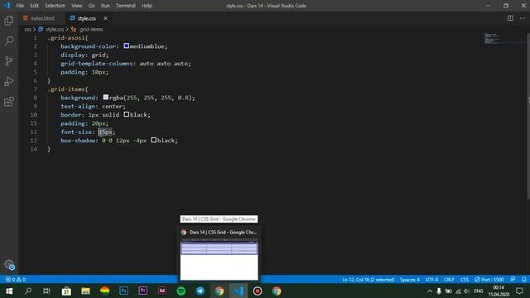Open Task View on taskbar
Screen dimensions: 530x298
click(x=46, y=291)
